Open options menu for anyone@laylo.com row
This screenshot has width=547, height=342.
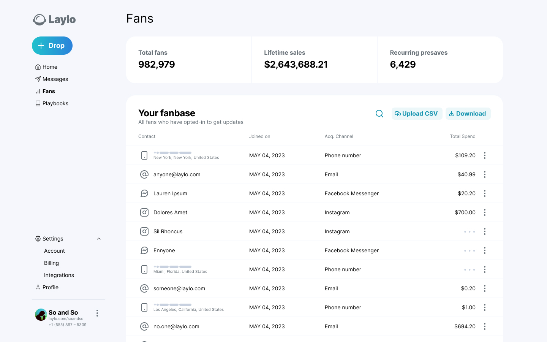point(484,174)
